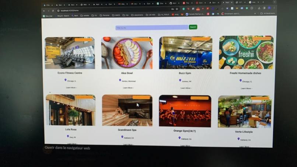Click the location pin under Freshi Homemade dishes

coord(241,81)
